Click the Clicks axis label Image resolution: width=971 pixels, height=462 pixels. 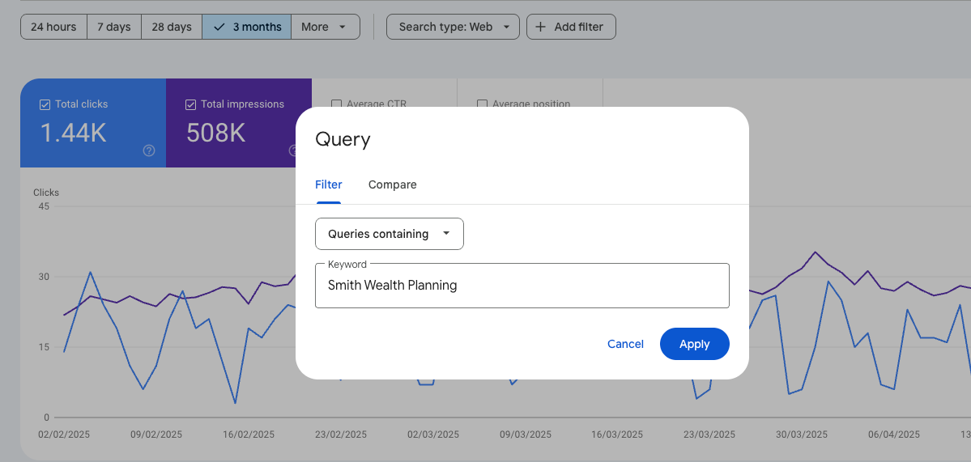click(x=46, y=193)
